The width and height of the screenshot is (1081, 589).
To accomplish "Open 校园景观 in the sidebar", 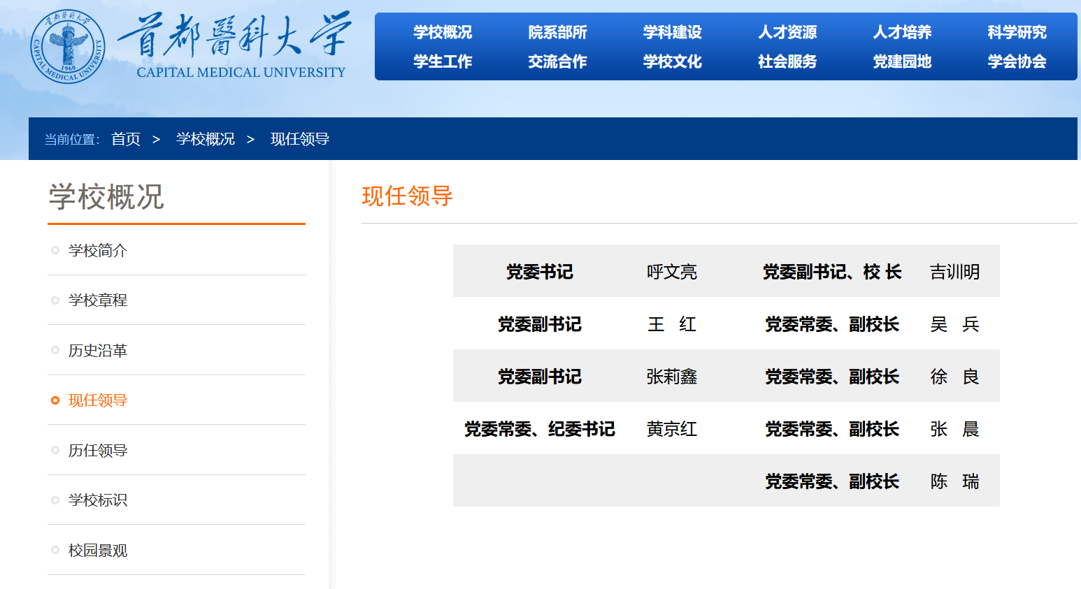I will 98,550.
